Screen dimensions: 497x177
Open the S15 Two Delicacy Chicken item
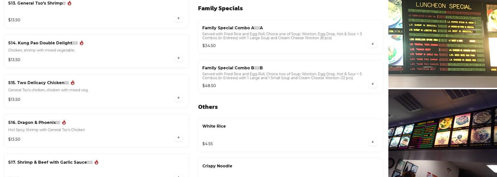tap(38, 83)
